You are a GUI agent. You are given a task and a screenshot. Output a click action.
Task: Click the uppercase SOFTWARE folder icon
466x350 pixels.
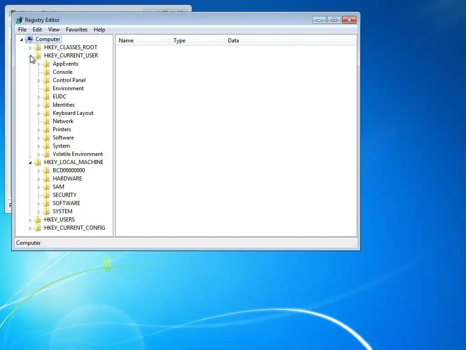pos(47,203)
